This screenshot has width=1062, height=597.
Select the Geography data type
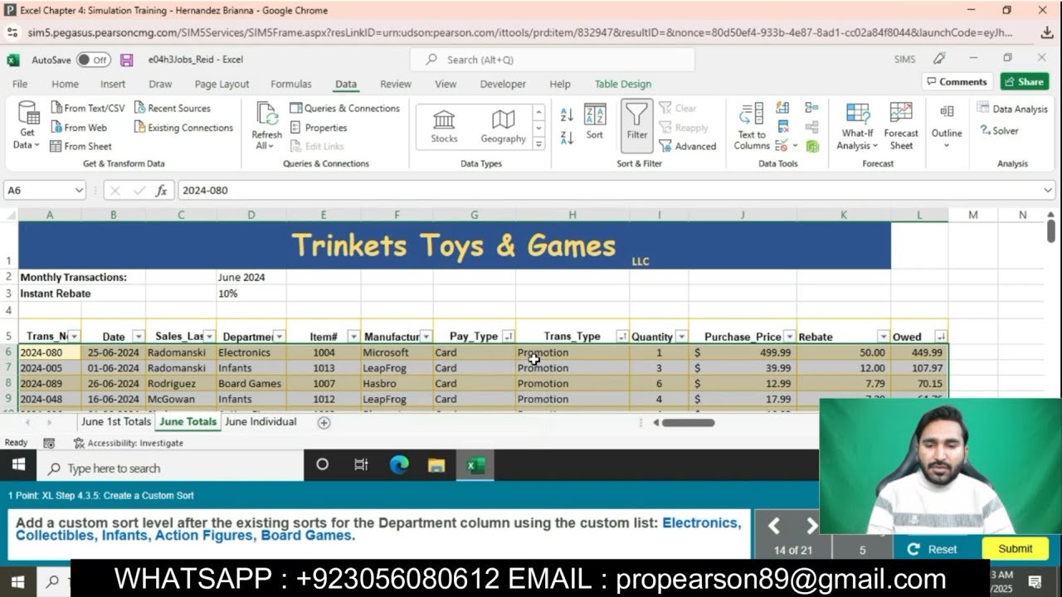click(x=503, y=126)
